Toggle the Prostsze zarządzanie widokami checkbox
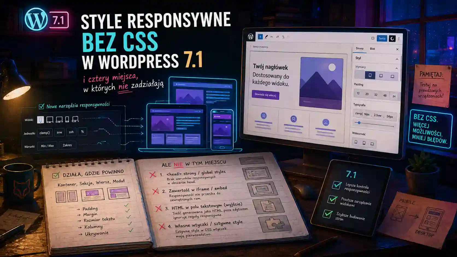Viewport: 457px width, 257px height. [332, 199]
